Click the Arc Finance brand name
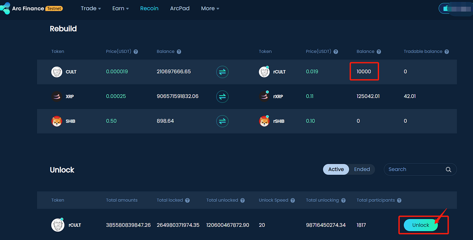The width and height of the screenshot is (473, 240). [28, 8]
